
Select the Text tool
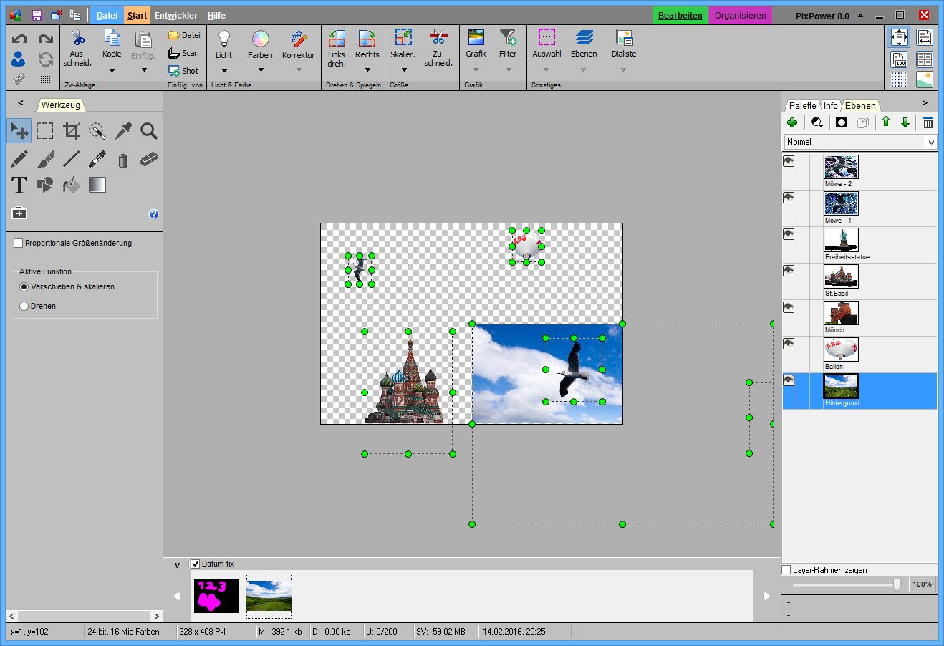[19, 185]
